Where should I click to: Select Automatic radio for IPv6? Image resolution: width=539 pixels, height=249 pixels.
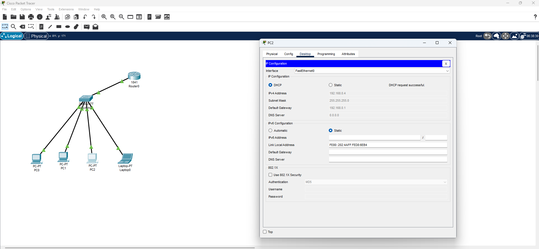pos(270,131)
